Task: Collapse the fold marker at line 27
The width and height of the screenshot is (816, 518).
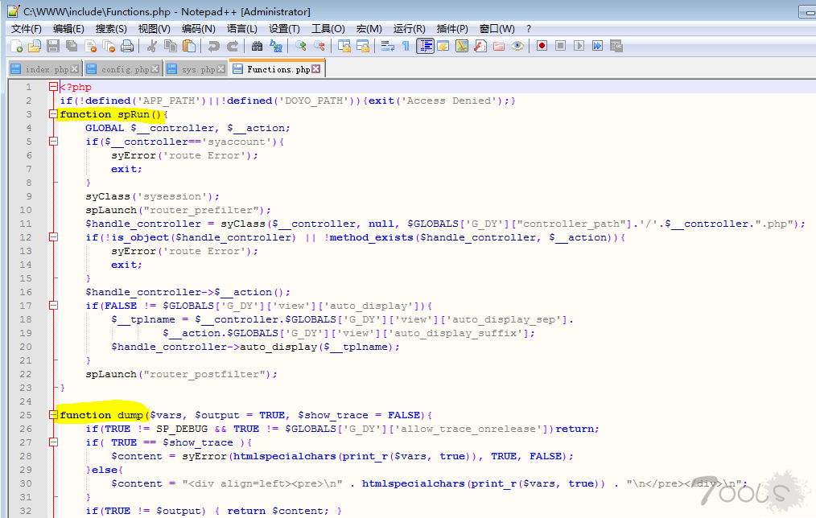Action: 53,442
